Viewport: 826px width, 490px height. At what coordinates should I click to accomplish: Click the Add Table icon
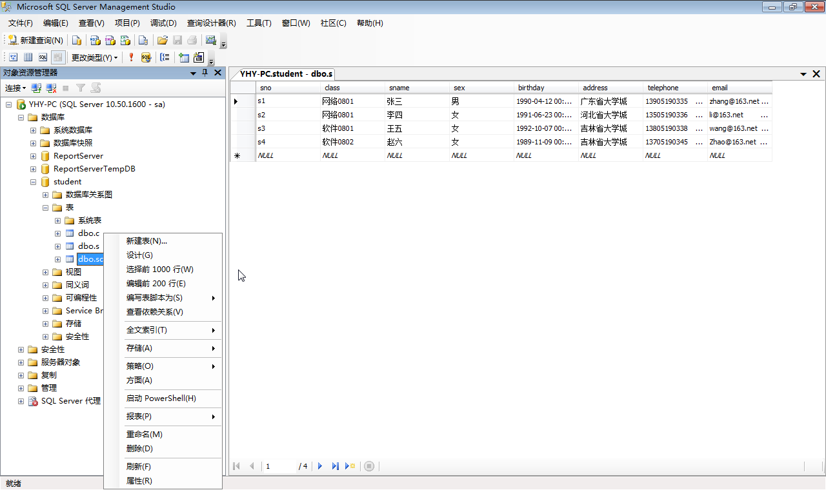pyautogui.click(x=184, y=57)
